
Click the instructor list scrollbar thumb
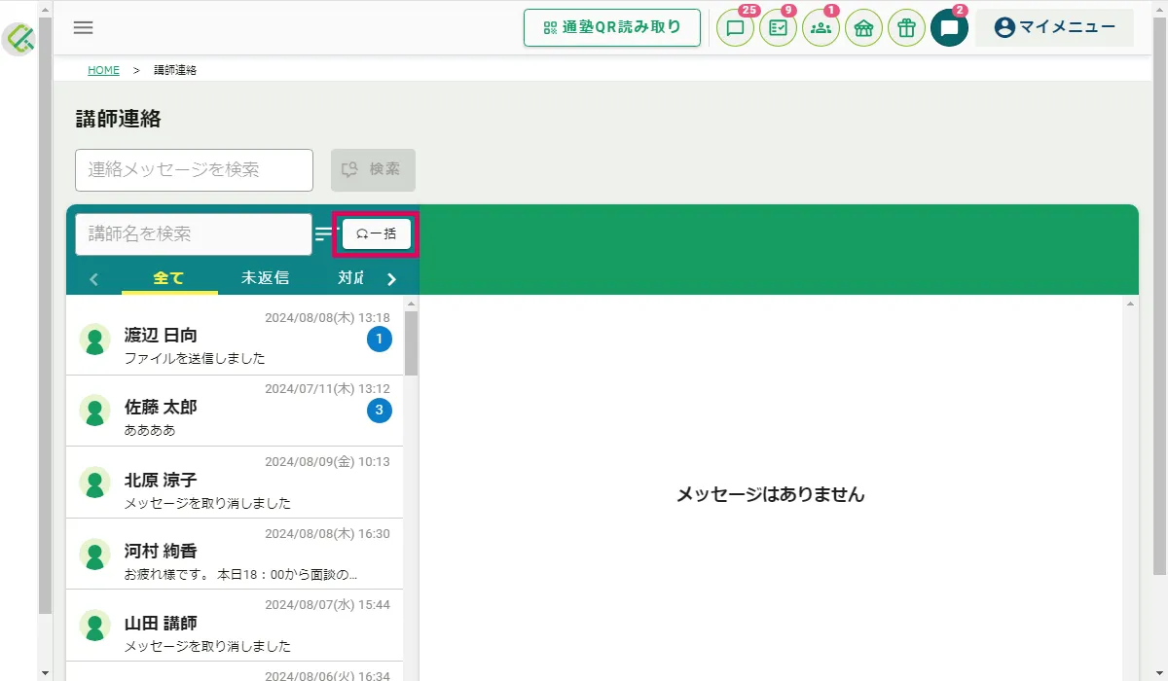pyautogui.click(x=411, y=343)
